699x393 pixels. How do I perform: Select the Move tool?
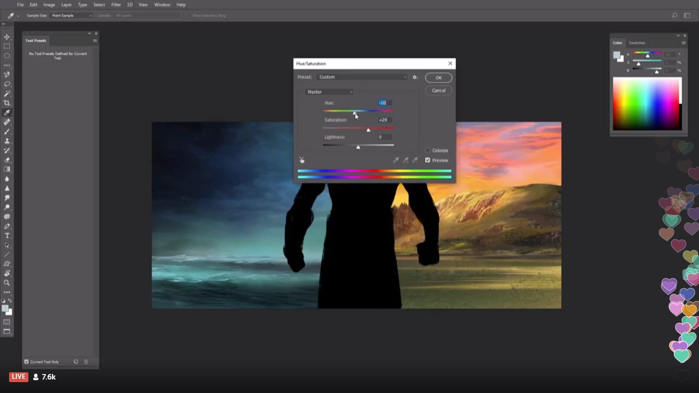7,37
